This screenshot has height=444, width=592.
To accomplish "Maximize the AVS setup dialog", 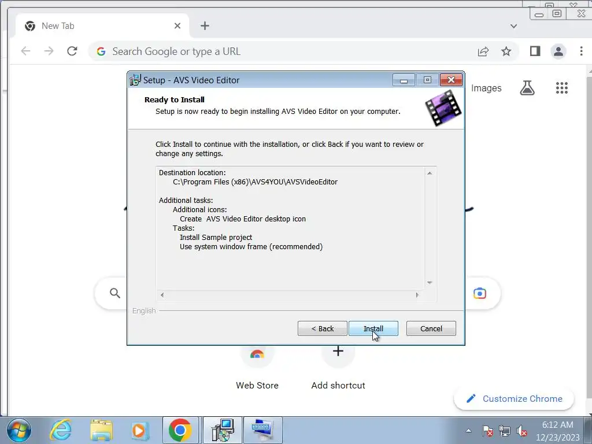I will [x=427, y=80].
